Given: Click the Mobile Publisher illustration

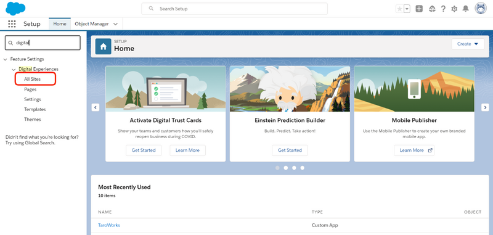Looking at the screenshot, I should click(x=414, y=89).
